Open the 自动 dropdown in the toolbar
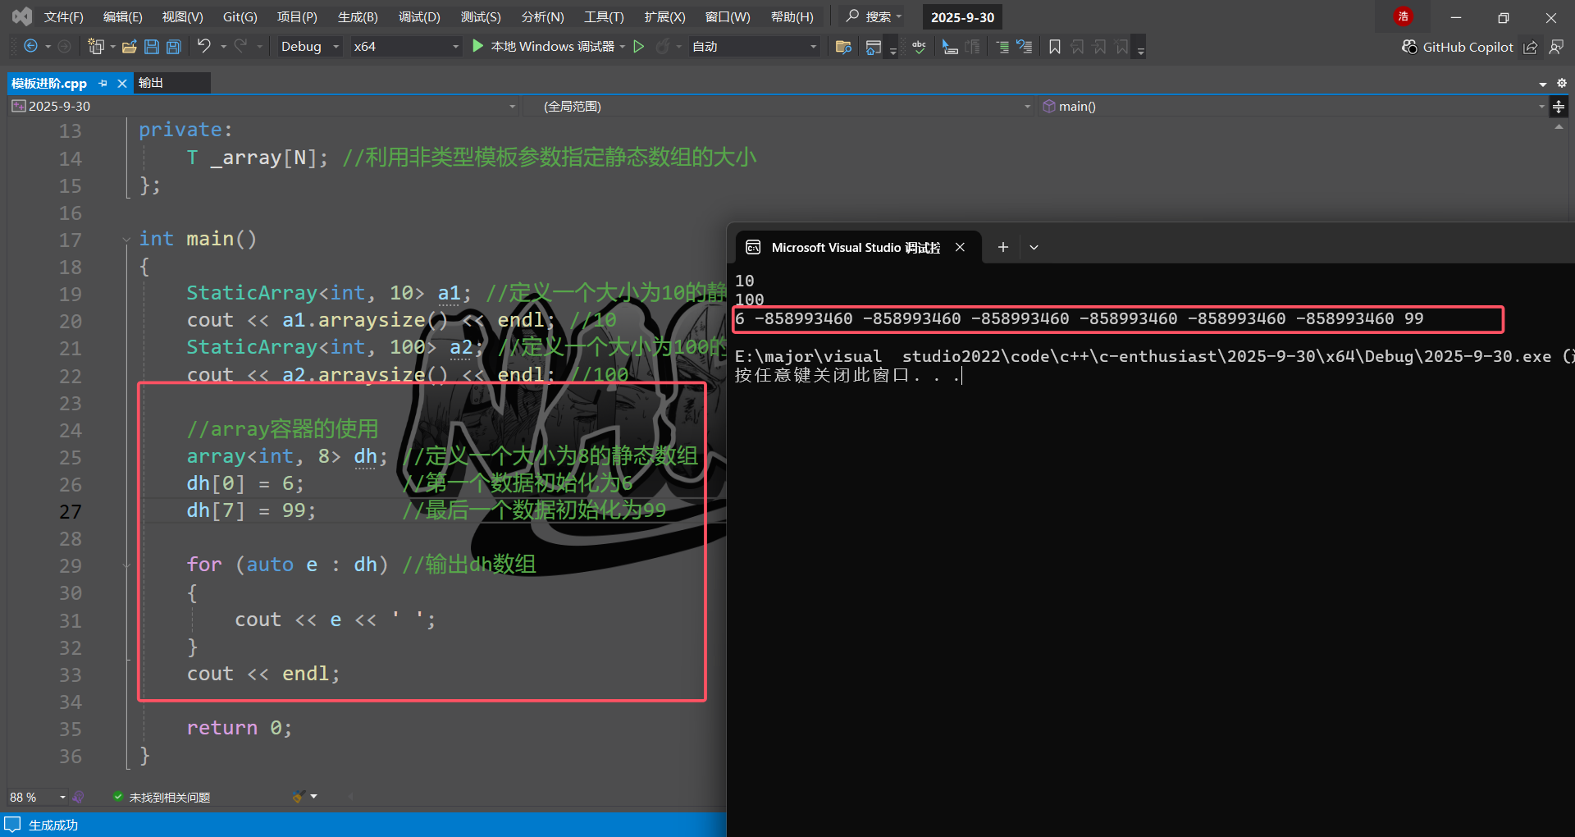 (754, 47)
